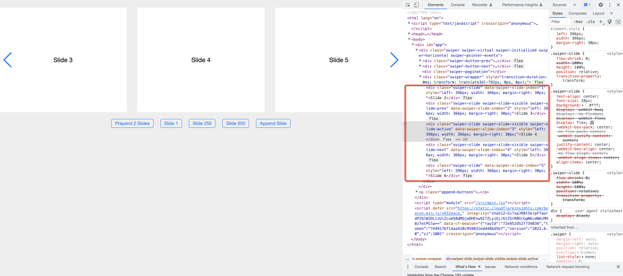The image size is (623, 276).
Task: Click the Slide 500 button
Action: tap(235, 123)
